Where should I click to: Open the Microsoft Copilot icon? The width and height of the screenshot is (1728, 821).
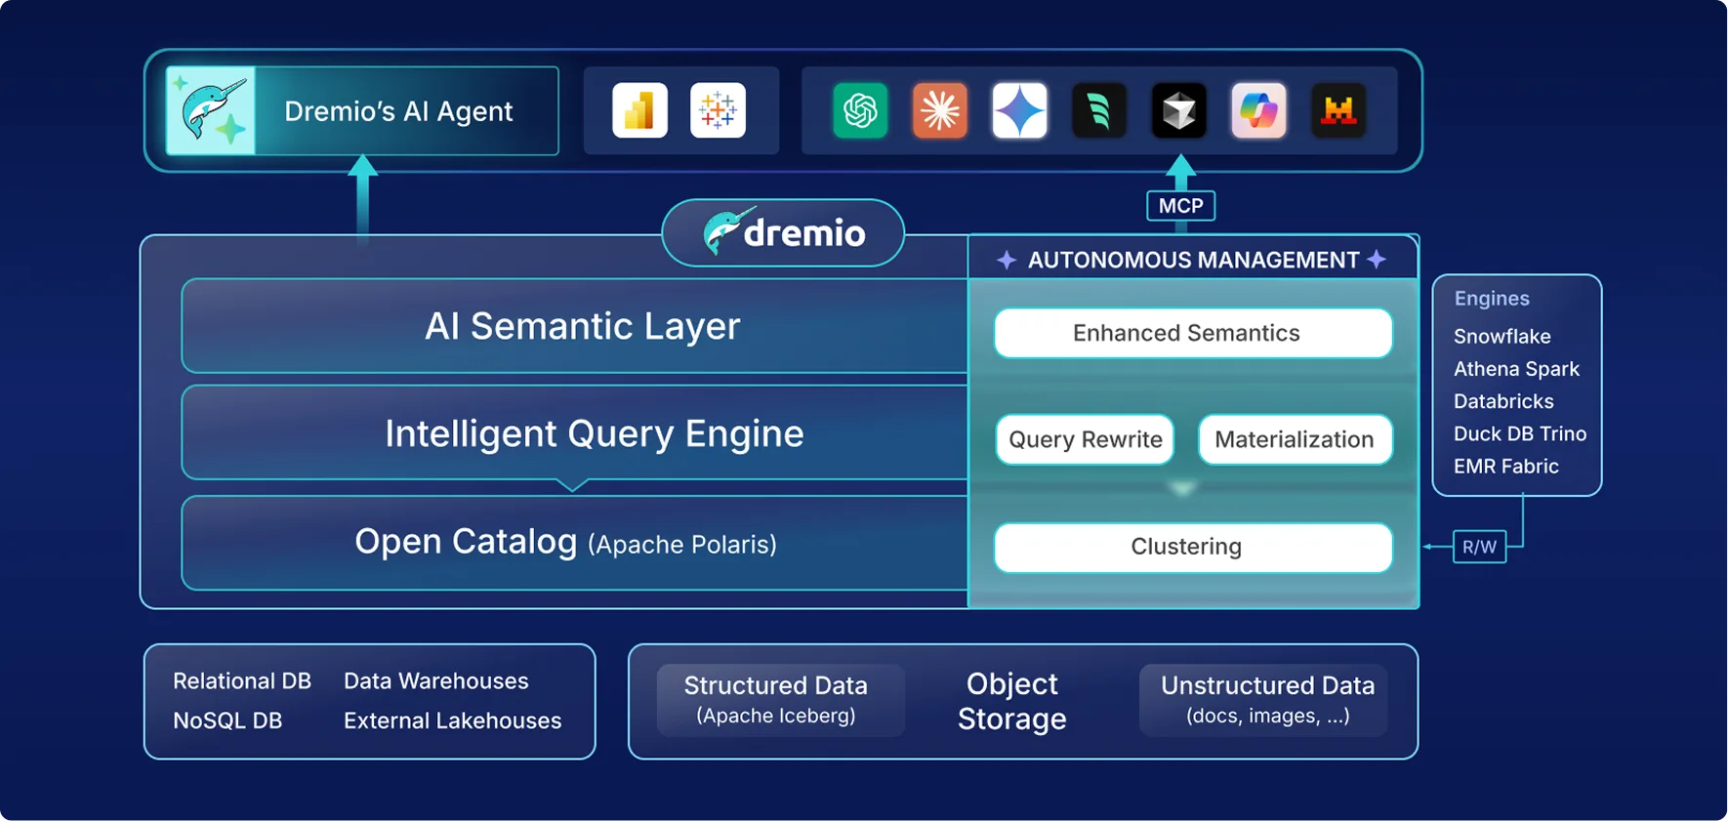pyautogui.click(x=1258, y=110)
